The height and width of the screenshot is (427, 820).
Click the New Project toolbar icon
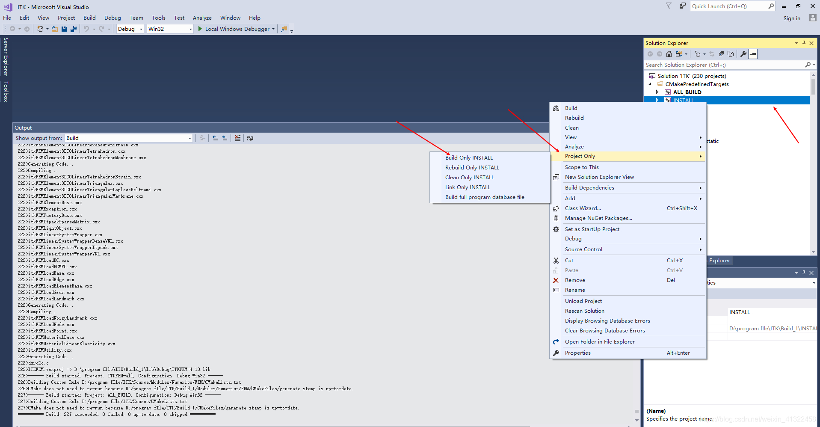pyautogui.click(x=40, y=29)
